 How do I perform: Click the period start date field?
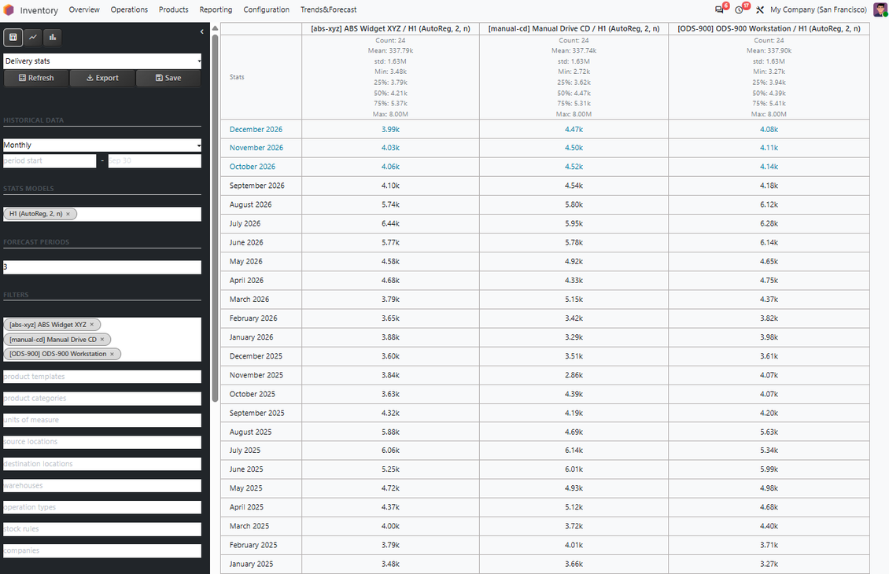[x=50, y=161]
